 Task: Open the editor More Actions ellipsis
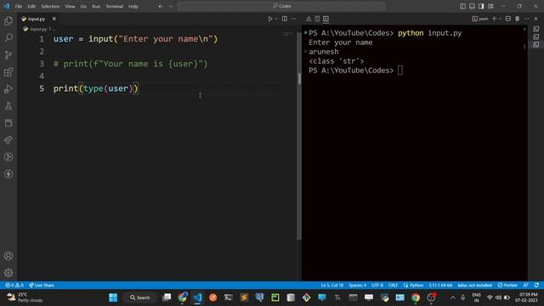(293, 19)
